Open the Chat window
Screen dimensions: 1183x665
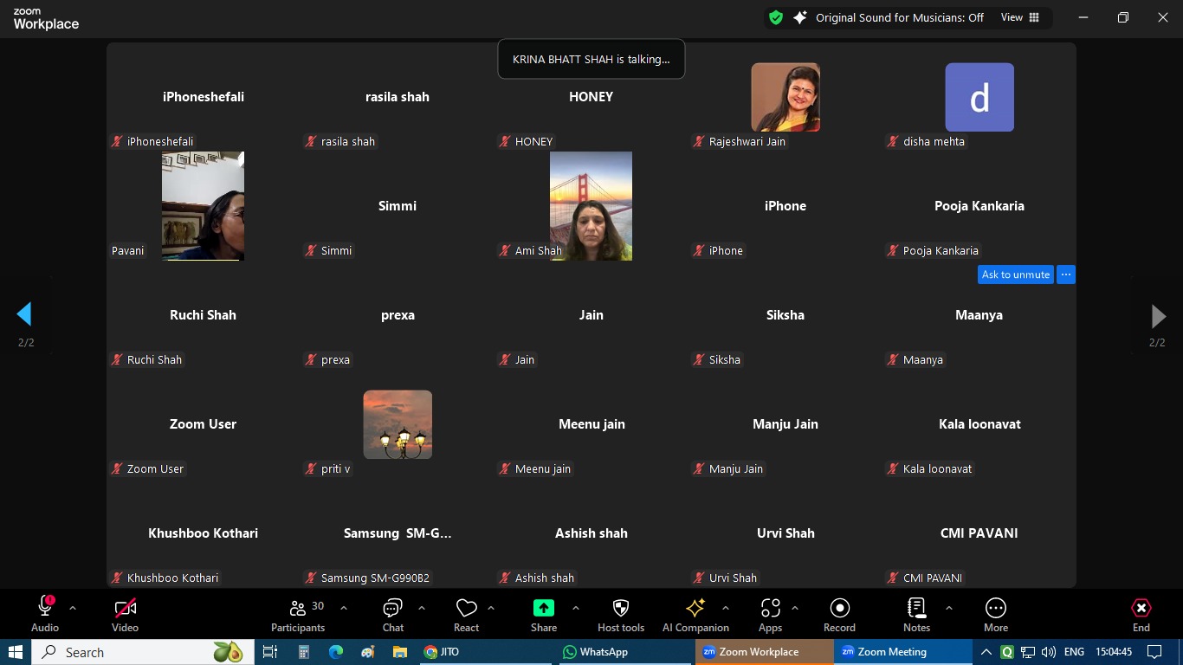coord(393,615)
